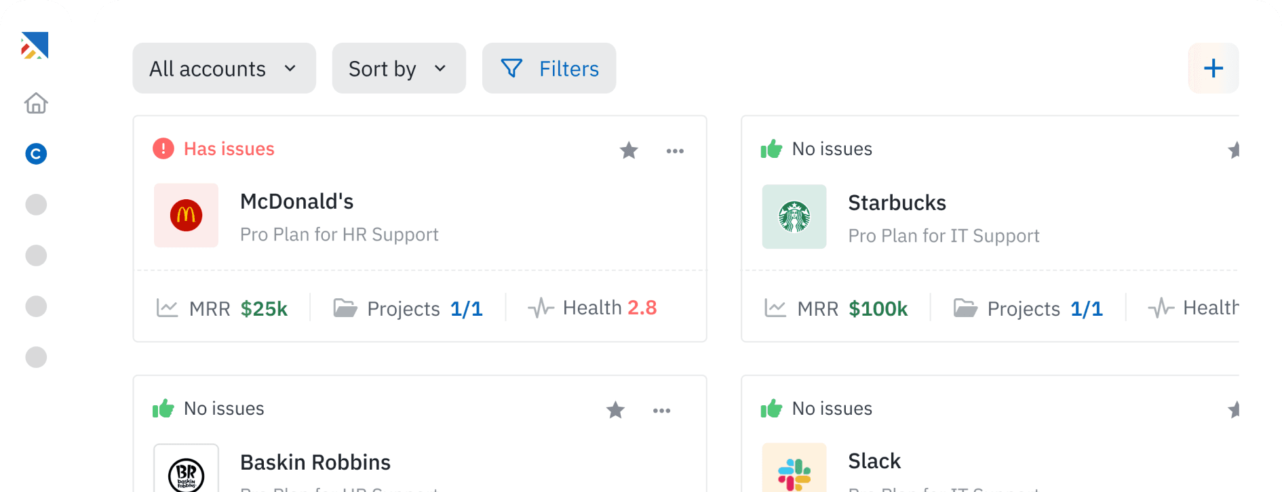
Task: Click the plus add account button
Action: tap(1213, 68)
